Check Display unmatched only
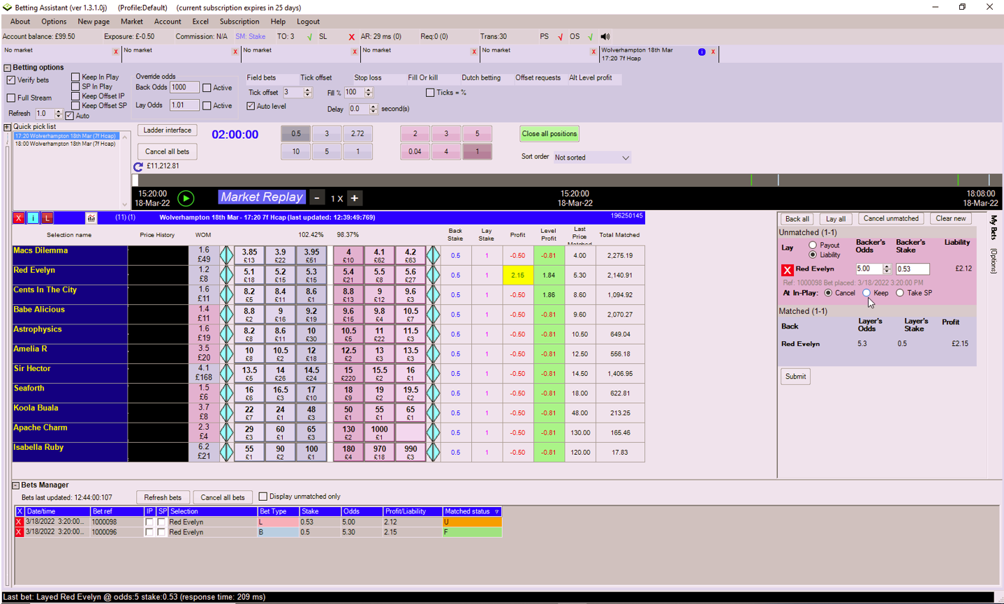Image resolution: width=1004 pixels, height=604 pixels. [263, 497]
